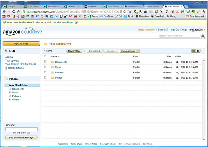
Task: Check the box for the Pictures row
Action: click(45, 72)
